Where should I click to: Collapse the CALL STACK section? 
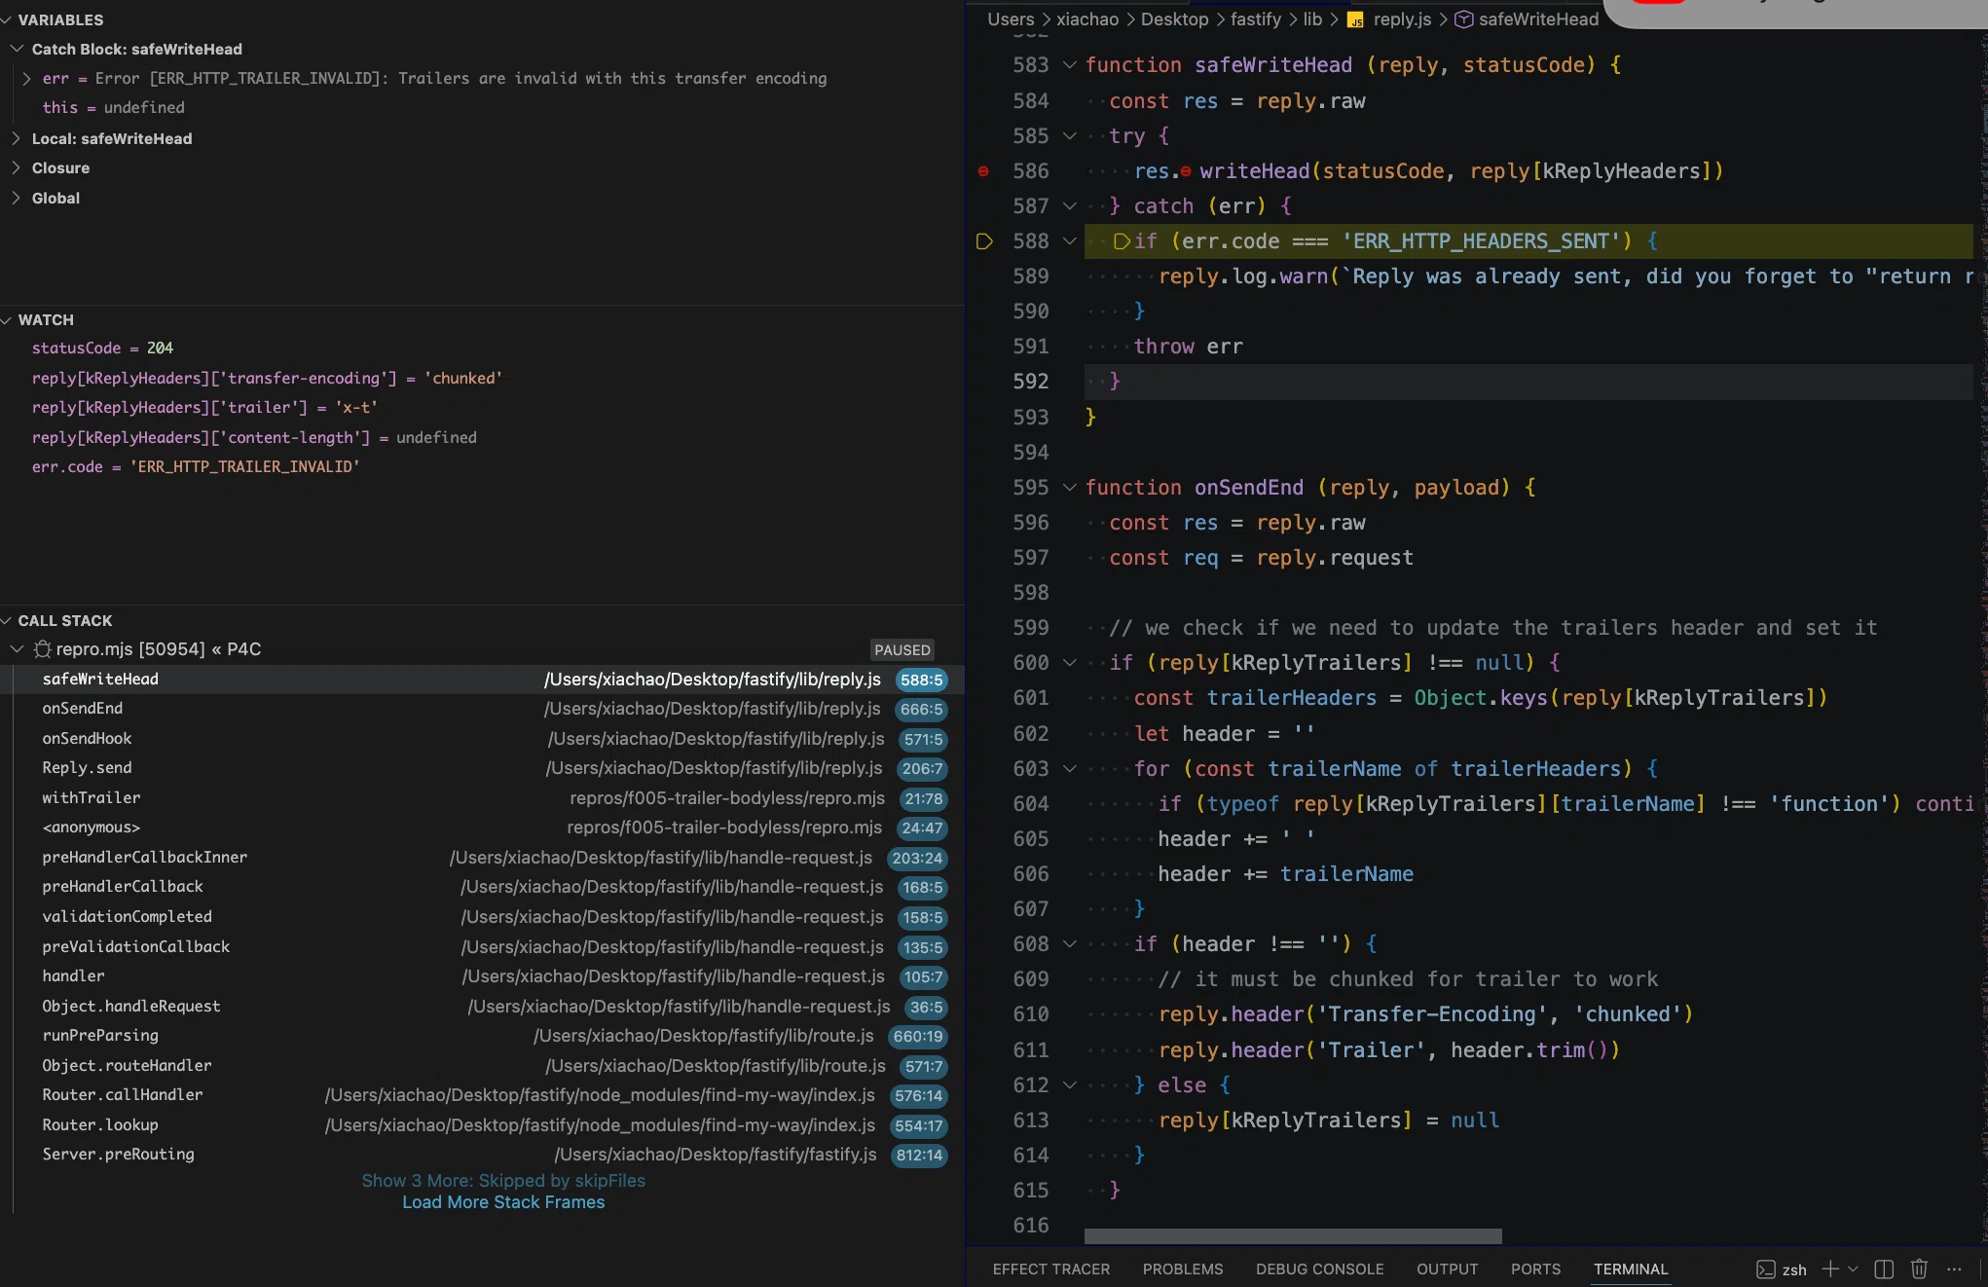[7, 620]
